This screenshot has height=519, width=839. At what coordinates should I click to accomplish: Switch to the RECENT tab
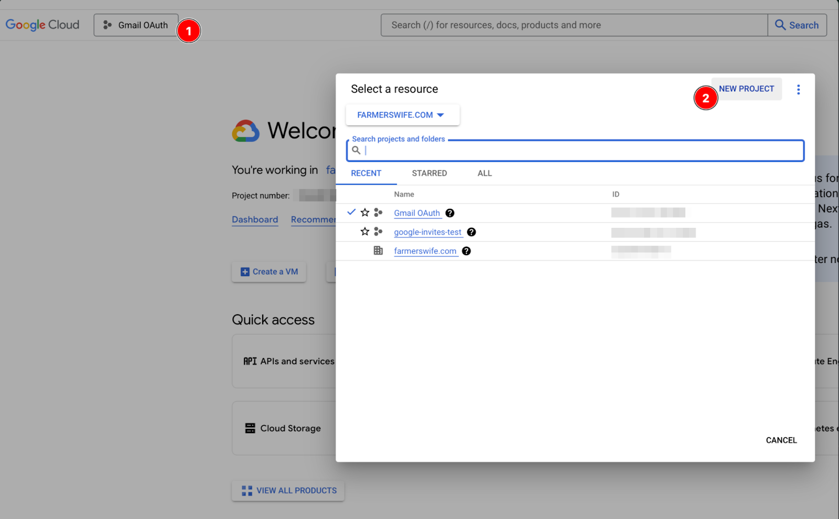tap(366, 173)
